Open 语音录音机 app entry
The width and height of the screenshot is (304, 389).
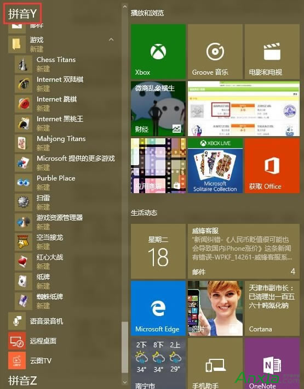(x=61, y=322)
